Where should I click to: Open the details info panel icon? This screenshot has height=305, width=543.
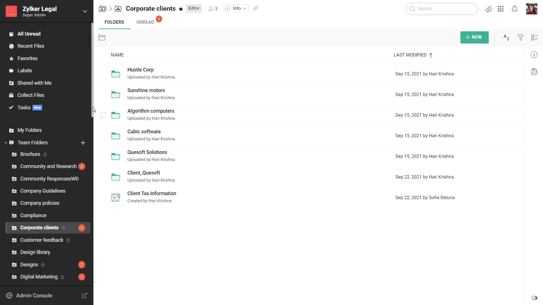pyautogui.click(x=534, y=55)
